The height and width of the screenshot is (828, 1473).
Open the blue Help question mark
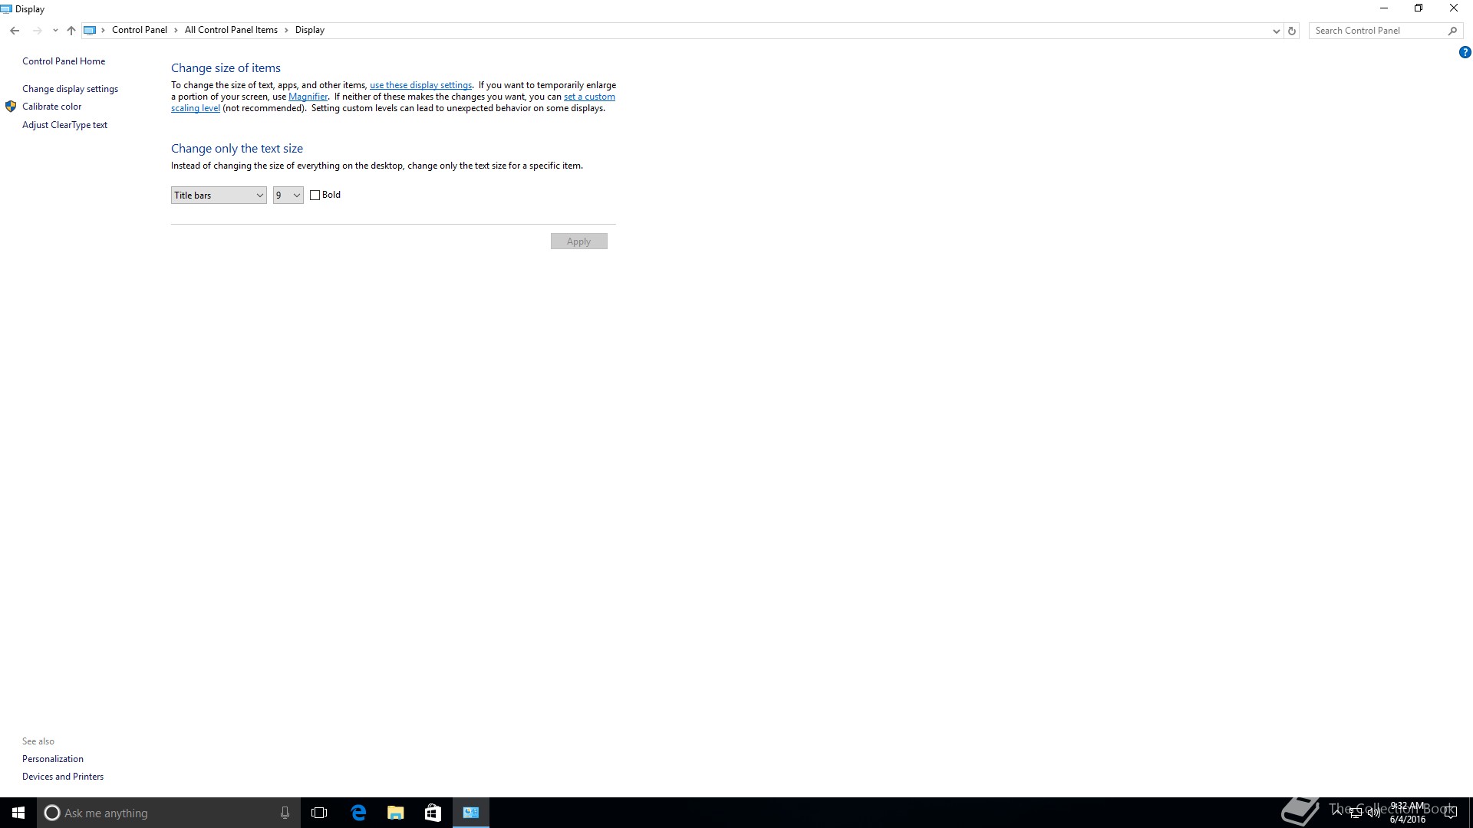(1465, 52)
